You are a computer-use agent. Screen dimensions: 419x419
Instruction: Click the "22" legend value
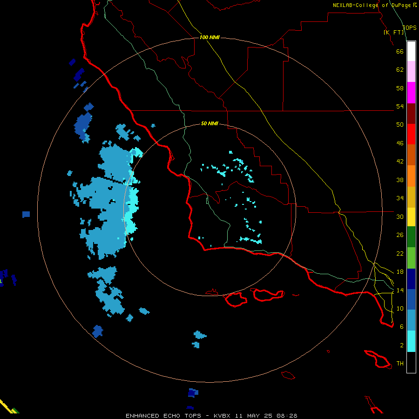[x=400, y=253]
